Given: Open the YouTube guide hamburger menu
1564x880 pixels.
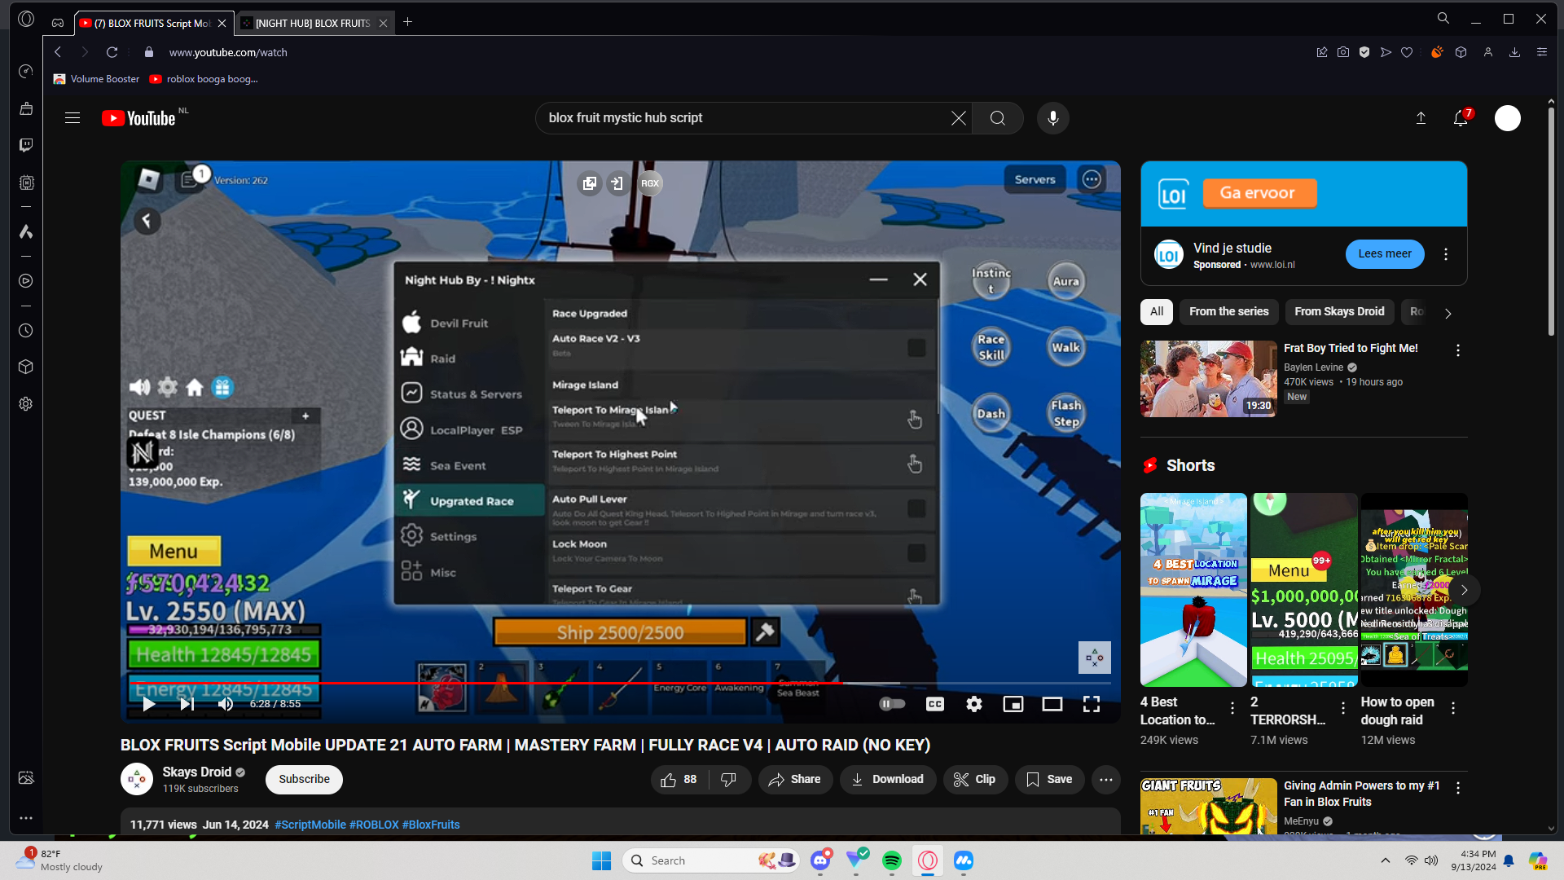Looking at the screenshot, I should [72, 118].
